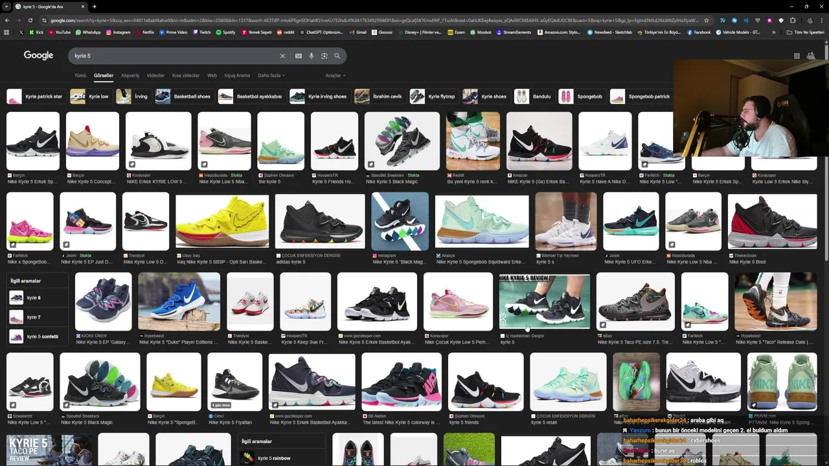Viewport: 829px width, 466px height.
Task: Open adidas kyrie 5 black shoe image
Action: (x=319, y=221)
